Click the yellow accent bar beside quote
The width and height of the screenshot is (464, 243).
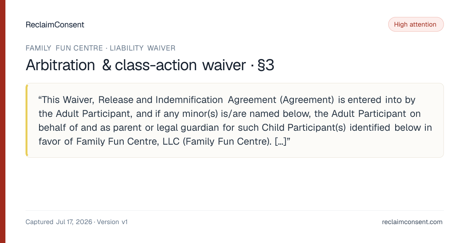tap(27, 120)
